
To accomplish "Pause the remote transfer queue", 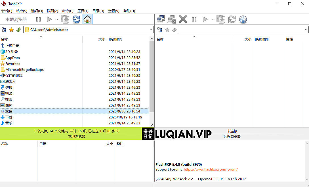I will 194,19.
